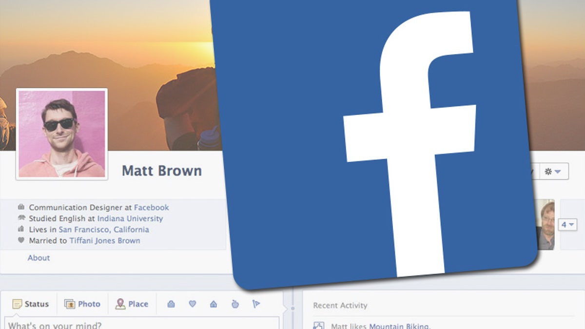Open the Mountain Biking page link
The width and height of the screenshot is (585, 329).
(399, 326)
